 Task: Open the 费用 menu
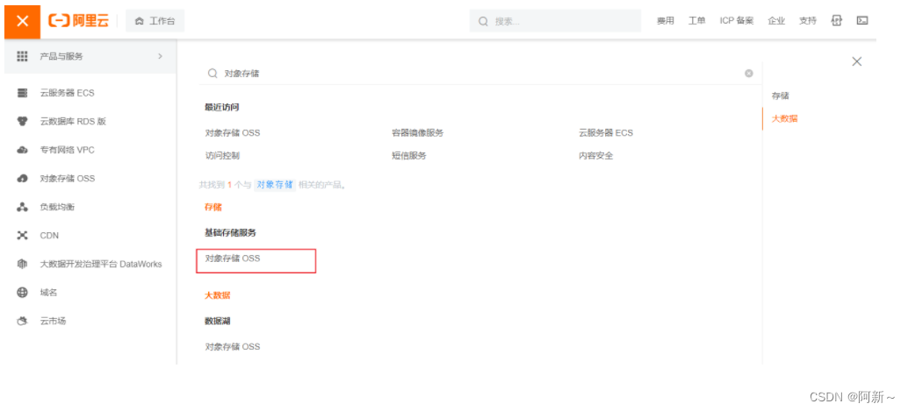[x=665, y=21]
